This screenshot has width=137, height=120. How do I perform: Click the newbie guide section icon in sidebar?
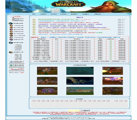click(11, 43)
